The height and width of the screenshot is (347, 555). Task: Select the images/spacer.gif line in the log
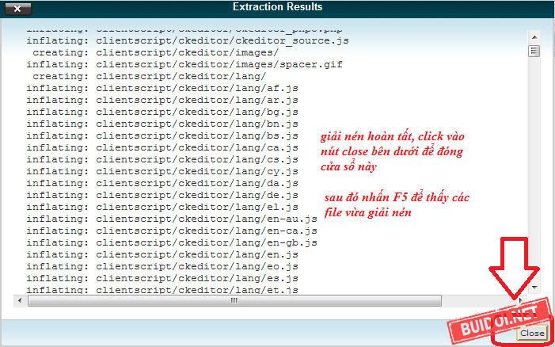174,64
